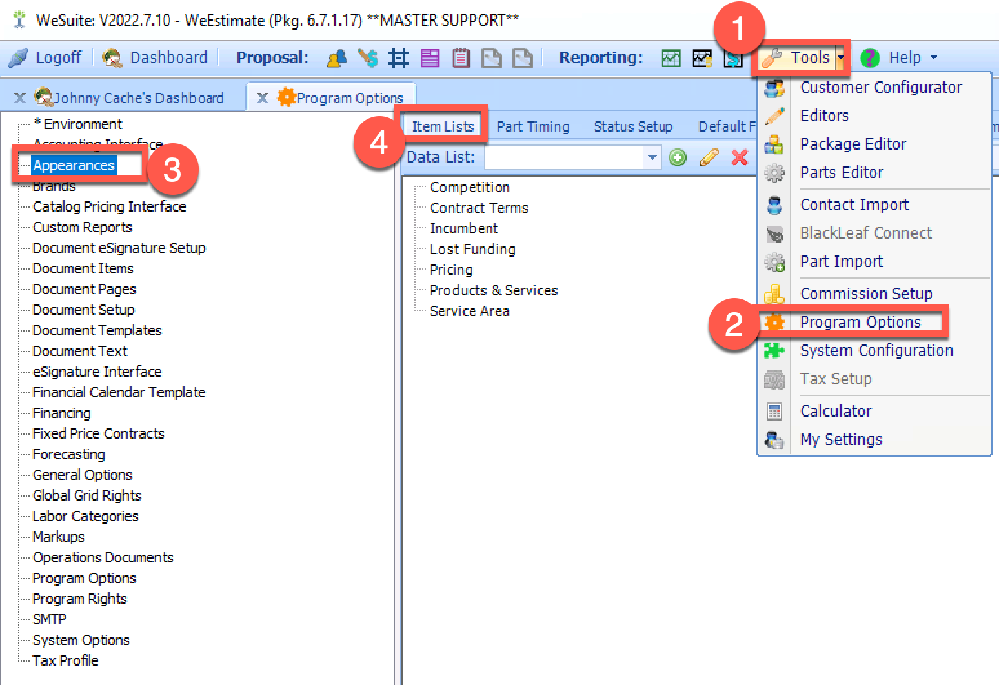Image resolution: width=999 pixels, height=685 pixels.
Task: Select Part Import in Tools menu
Action: tap(842, 261)
